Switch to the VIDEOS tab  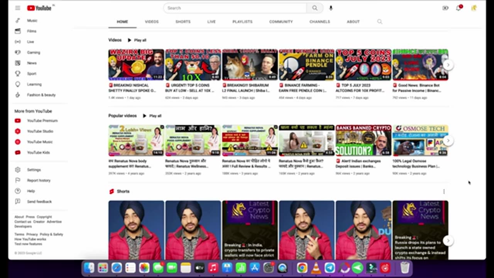point(152,22)
